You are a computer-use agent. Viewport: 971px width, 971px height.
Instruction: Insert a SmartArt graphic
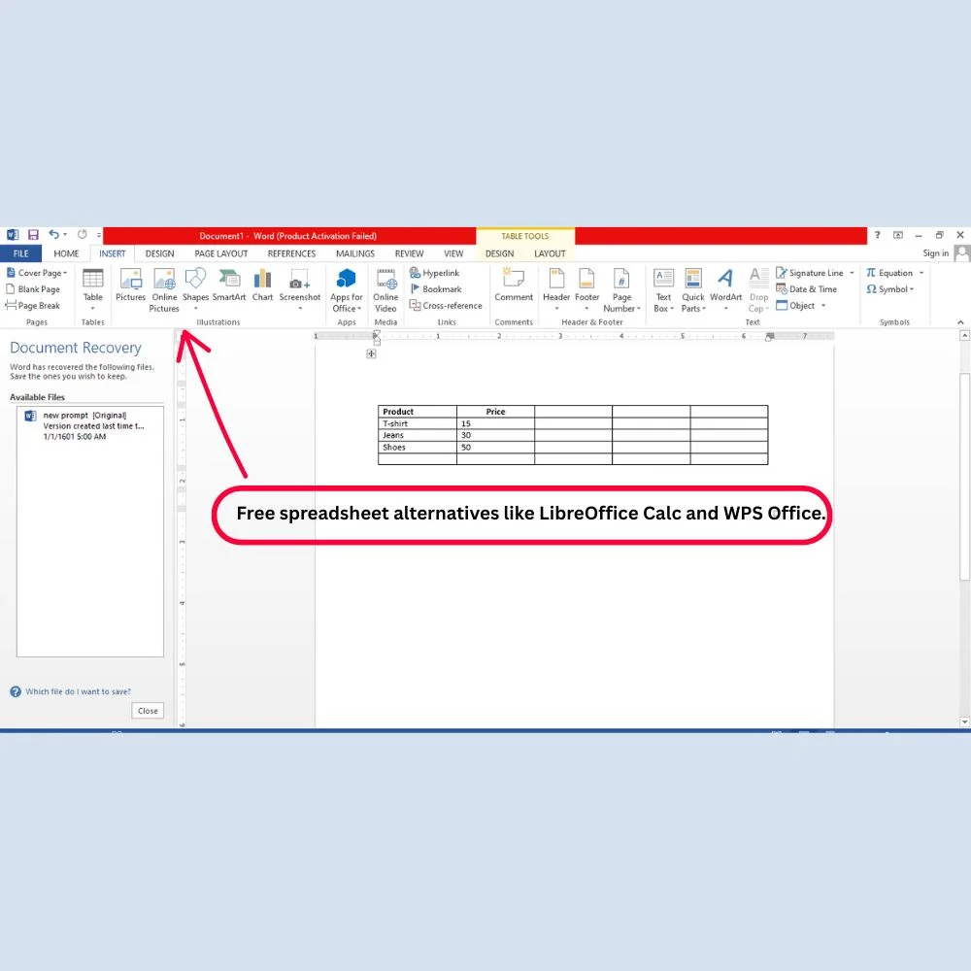click(229, 285)
